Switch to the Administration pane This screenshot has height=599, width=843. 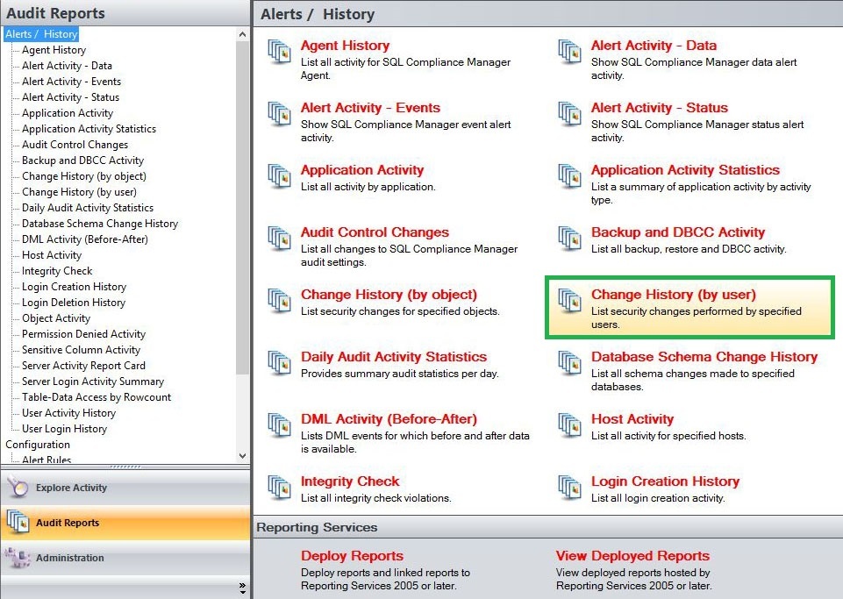[125, 558]
